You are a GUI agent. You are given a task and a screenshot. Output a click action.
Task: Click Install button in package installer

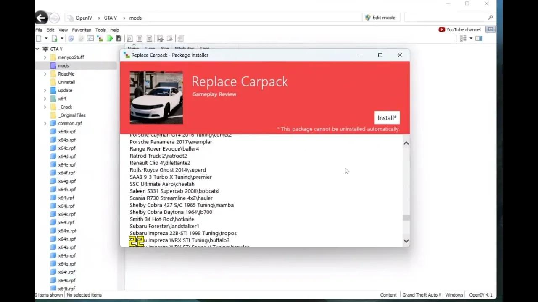coord(387,118)
